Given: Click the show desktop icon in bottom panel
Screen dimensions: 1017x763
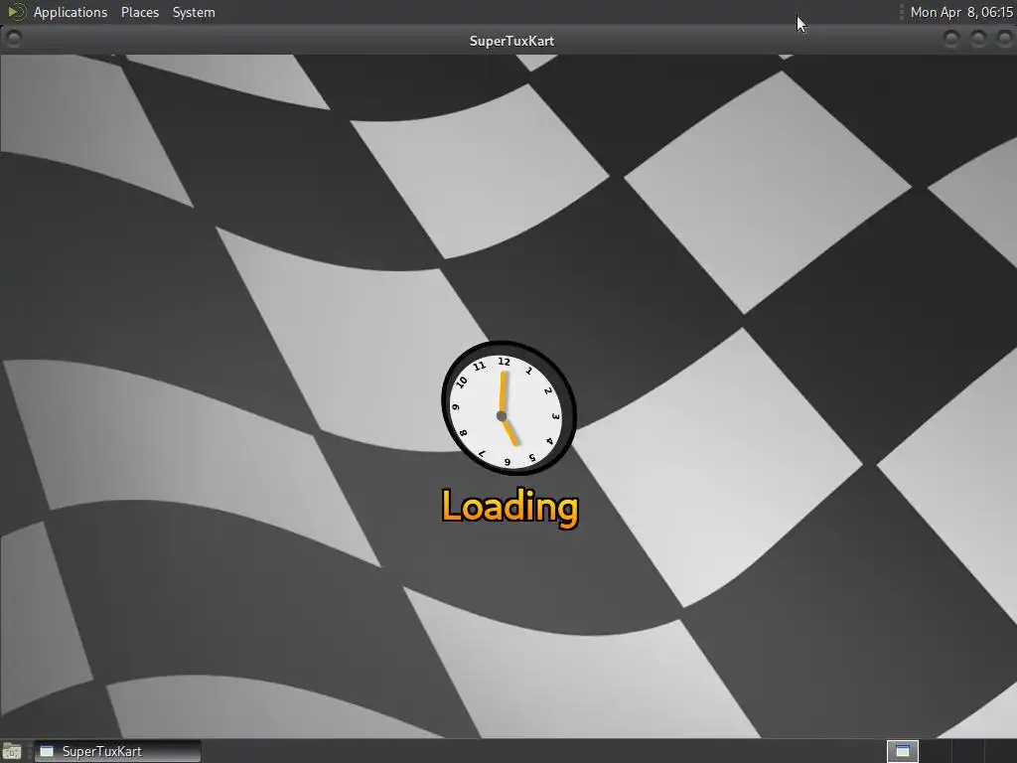Looking at the screenshot, I should click(x=12, y=752).
